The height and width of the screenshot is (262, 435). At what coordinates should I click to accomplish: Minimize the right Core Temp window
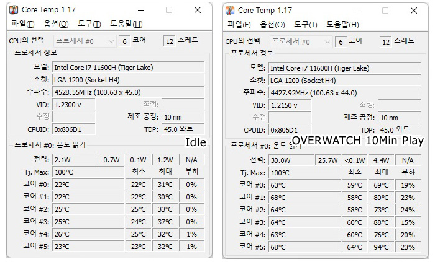(x=357, y=11)
